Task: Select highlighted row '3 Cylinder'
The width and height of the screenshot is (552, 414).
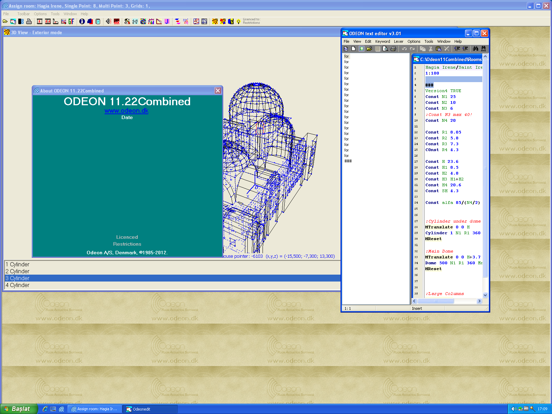Action: click(x=172, y=278)
